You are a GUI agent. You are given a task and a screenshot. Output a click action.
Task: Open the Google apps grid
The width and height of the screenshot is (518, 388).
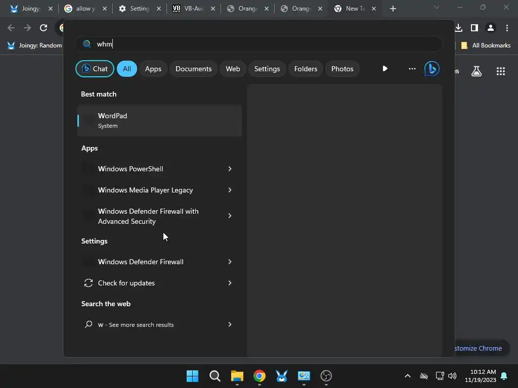[500, 71]
